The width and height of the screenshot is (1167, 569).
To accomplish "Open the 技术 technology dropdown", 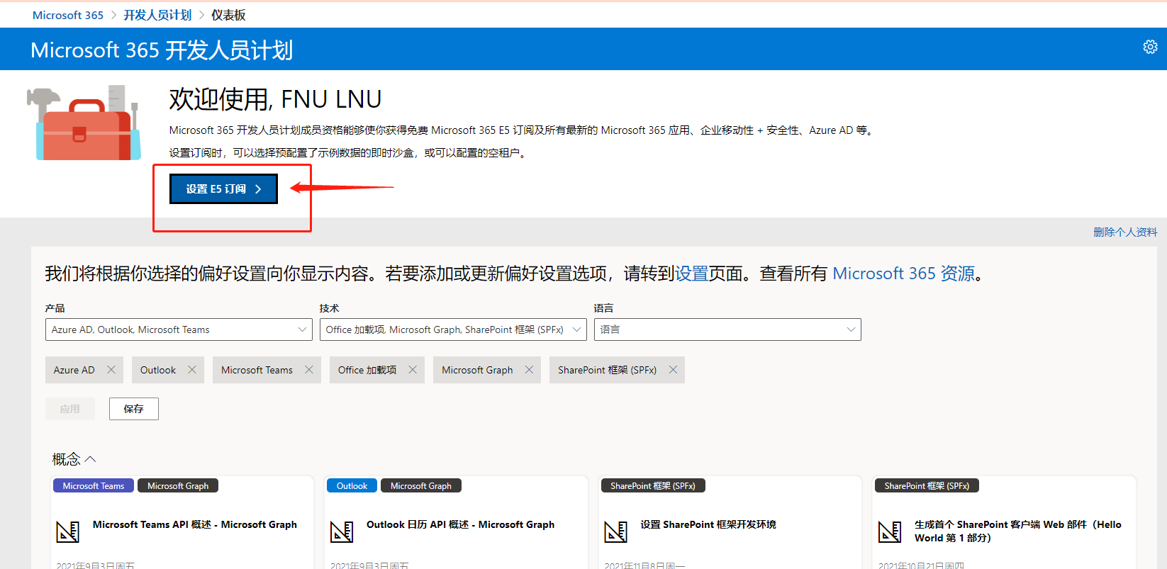I will coord(452,329).
